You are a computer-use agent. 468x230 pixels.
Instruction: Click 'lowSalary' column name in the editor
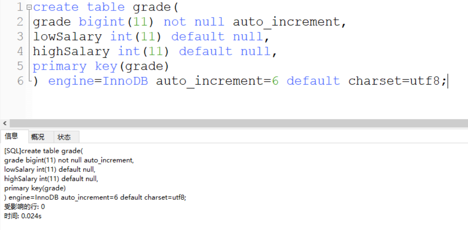[x=68, y=37]
